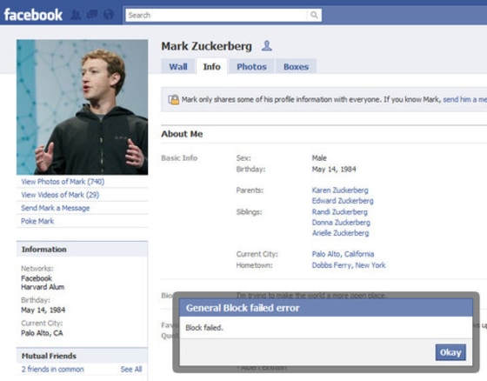Click the profile picture thumbnail
This screenshot has width=487, height=381.
click(83, 107)
